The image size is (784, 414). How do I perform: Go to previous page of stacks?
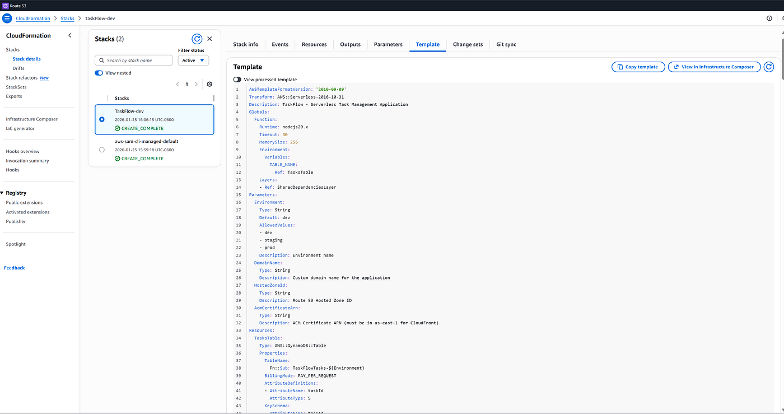point(178,84)
